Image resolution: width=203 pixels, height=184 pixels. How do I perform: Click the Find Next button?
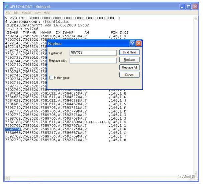click(129, 52)
